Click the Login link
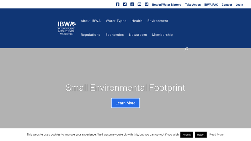Screen dimensions: 251x141 click(239, 5)
